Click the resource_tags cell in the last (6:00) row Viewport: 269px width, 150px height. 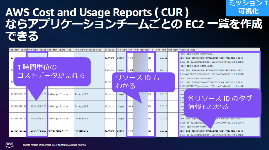pyautogui.click(x=219, y=131)
